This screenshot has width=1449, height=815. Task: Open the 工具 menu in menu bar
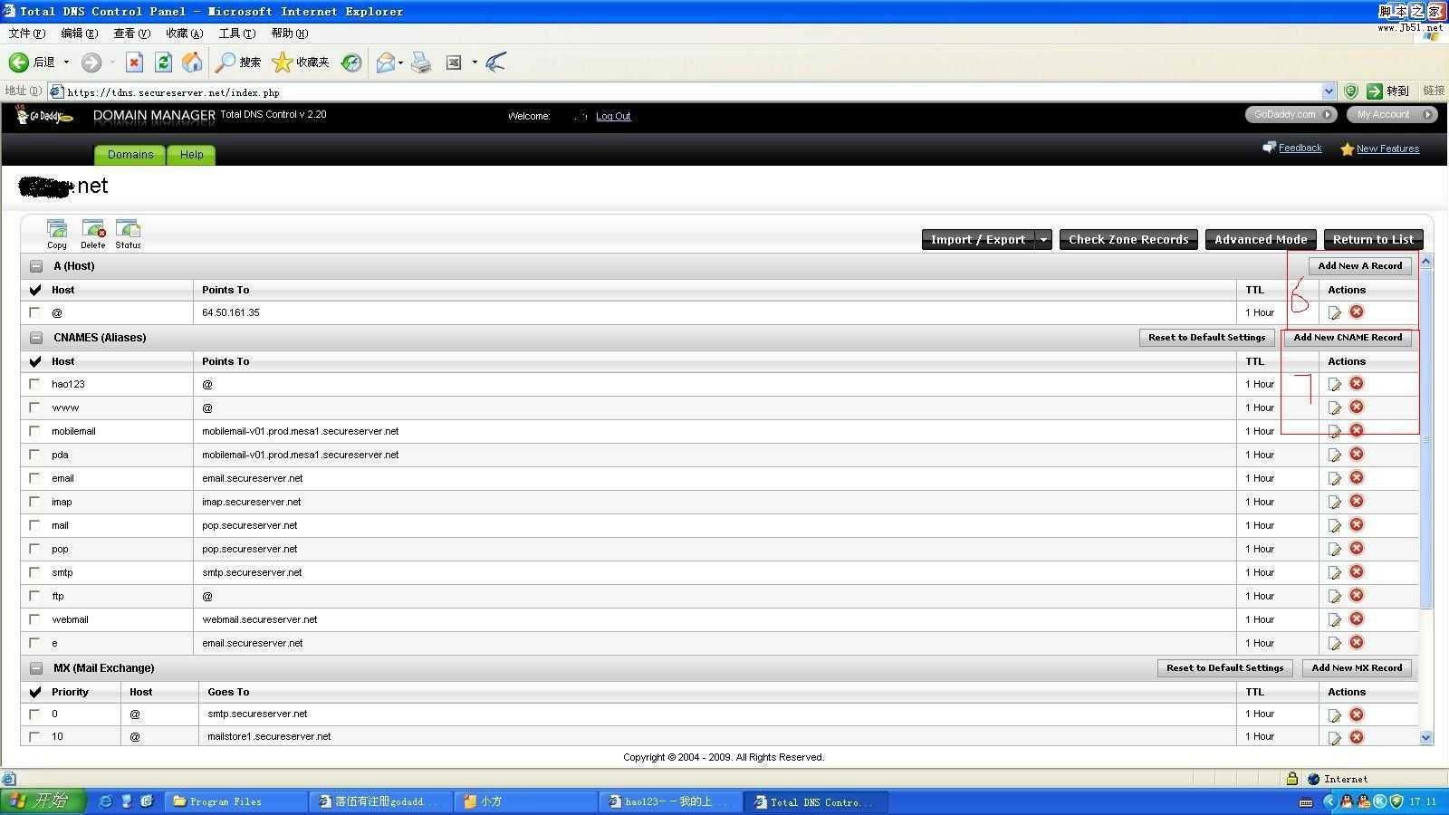pyautogui.click(x=236, y=34)
